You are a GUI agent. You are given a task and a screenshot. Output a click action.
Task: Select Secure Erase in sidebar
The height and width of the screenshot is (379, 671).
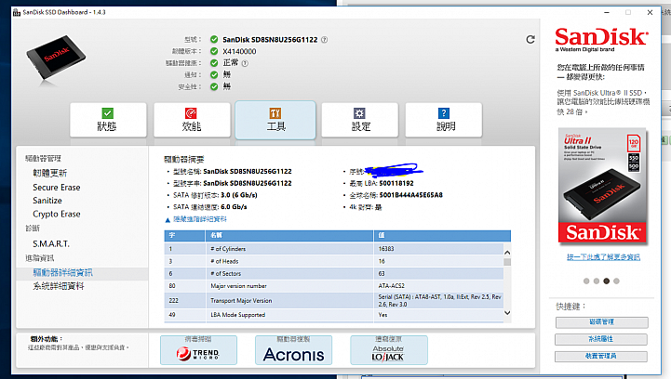(x=57, y=188)
